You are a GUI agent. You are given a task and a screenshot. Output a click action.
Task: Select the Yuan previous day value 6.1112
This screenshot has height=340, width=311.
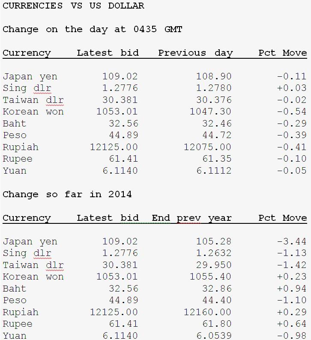pos(213,171)
